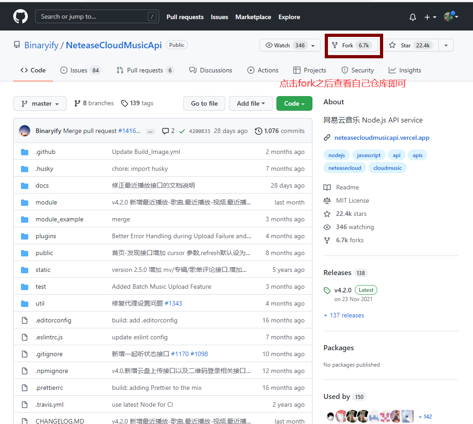Expand the dropdown arrow beside Star
This screenshot has width=473, height=424.
point(446,45)
